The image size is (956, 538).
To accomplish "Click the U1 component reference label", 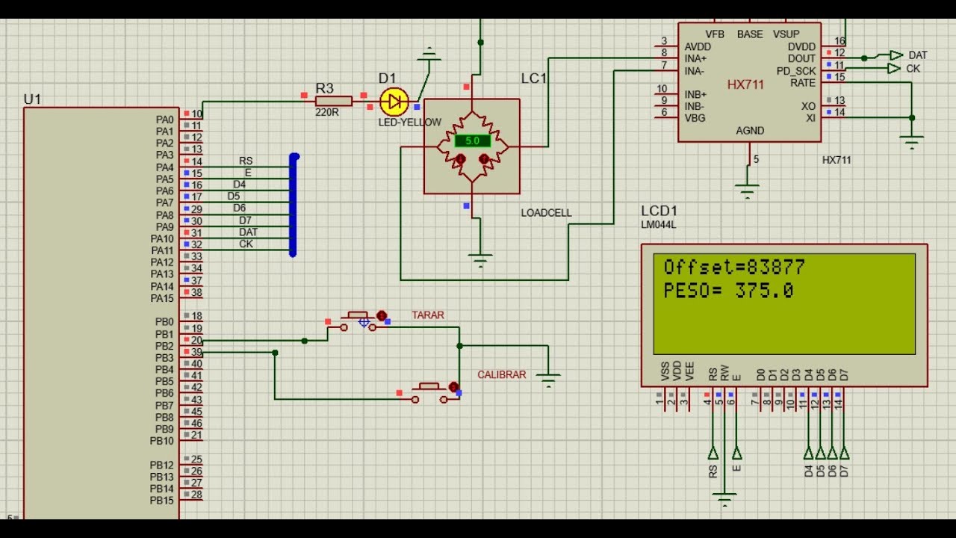I will (x=32, y=99).
